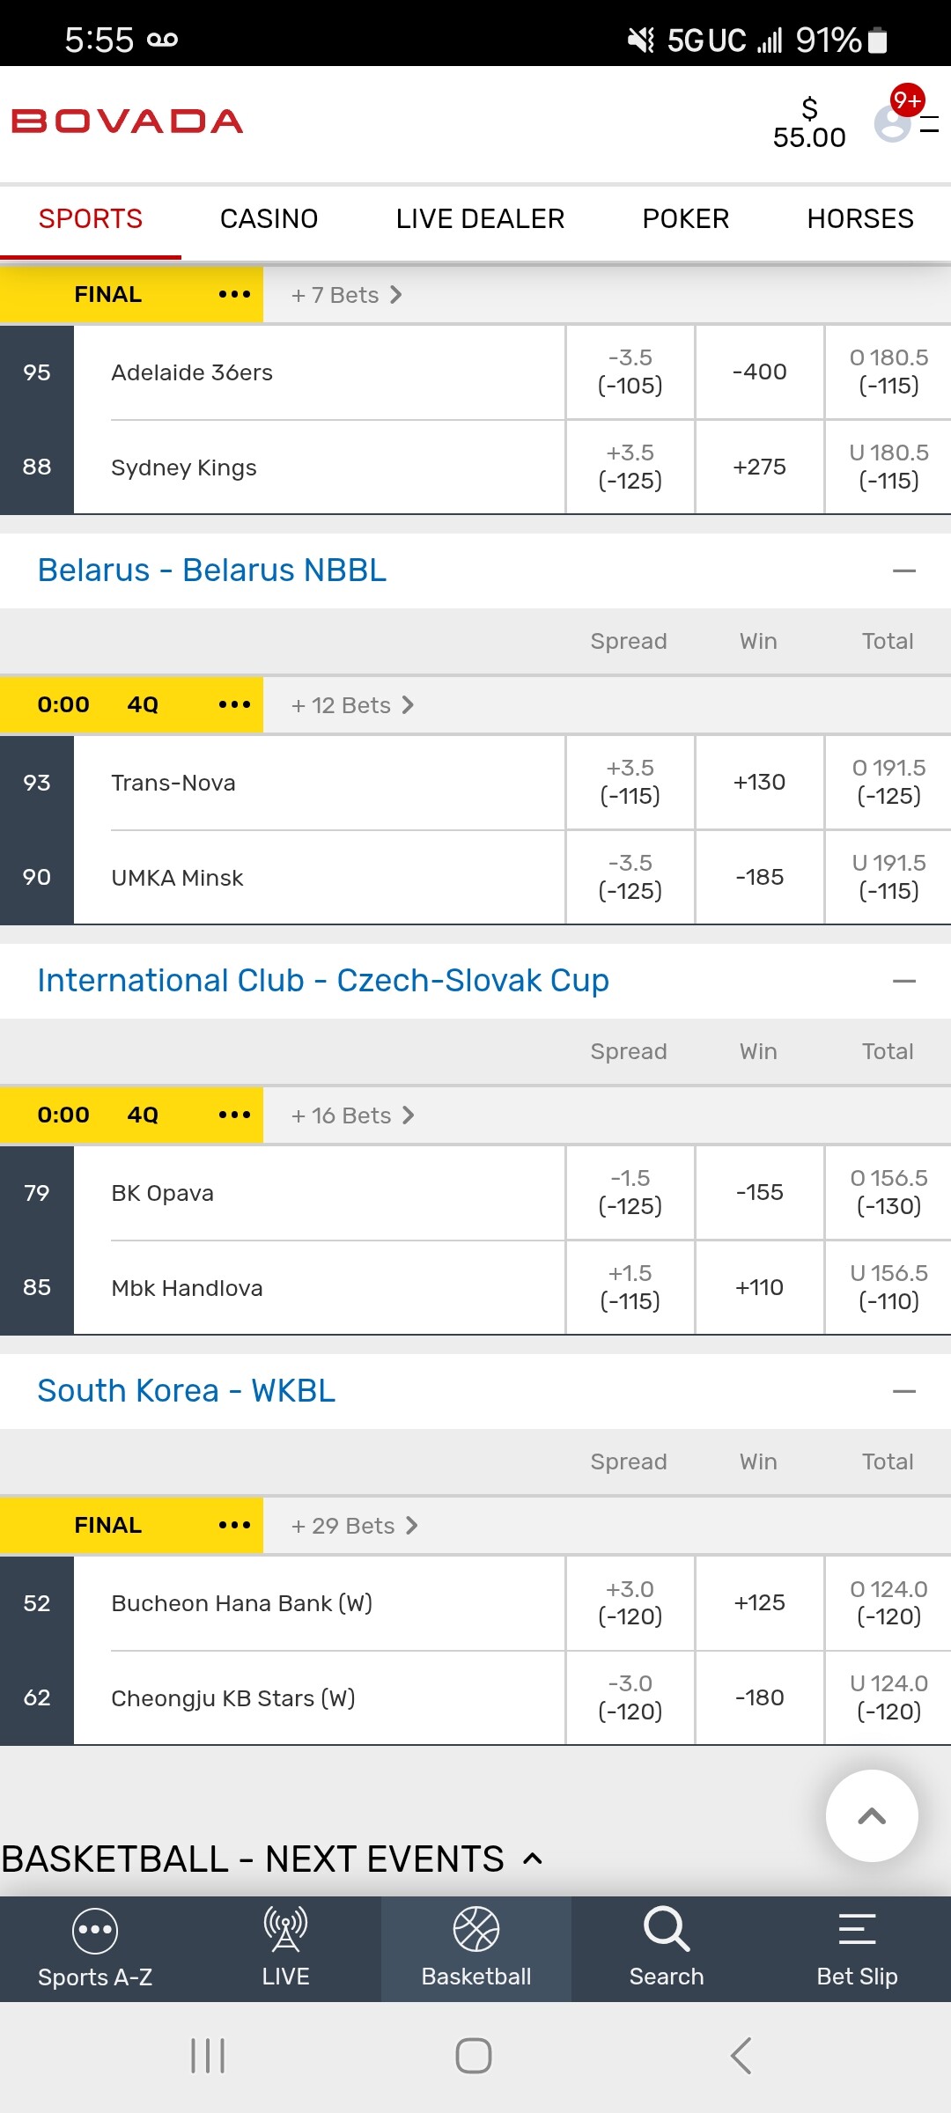Select BK Opava -155 win odds

coord(759,1192)
